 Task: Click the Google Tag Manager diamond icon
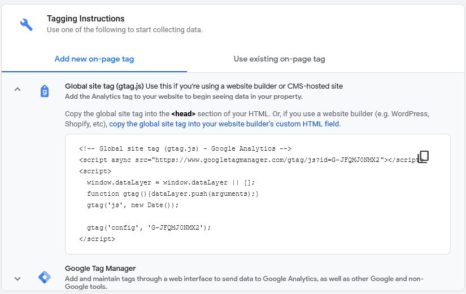click(x=45, y=277)
